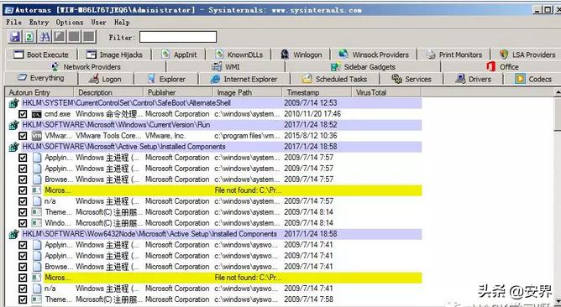Toggle checkbox of Browse entry dated 7:41
The width and height of the screenshot is (561, 307).
(23, 267)
